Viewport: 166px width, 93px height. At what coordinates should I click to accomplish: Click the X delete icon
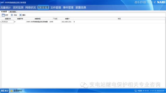tap(20, 15)
